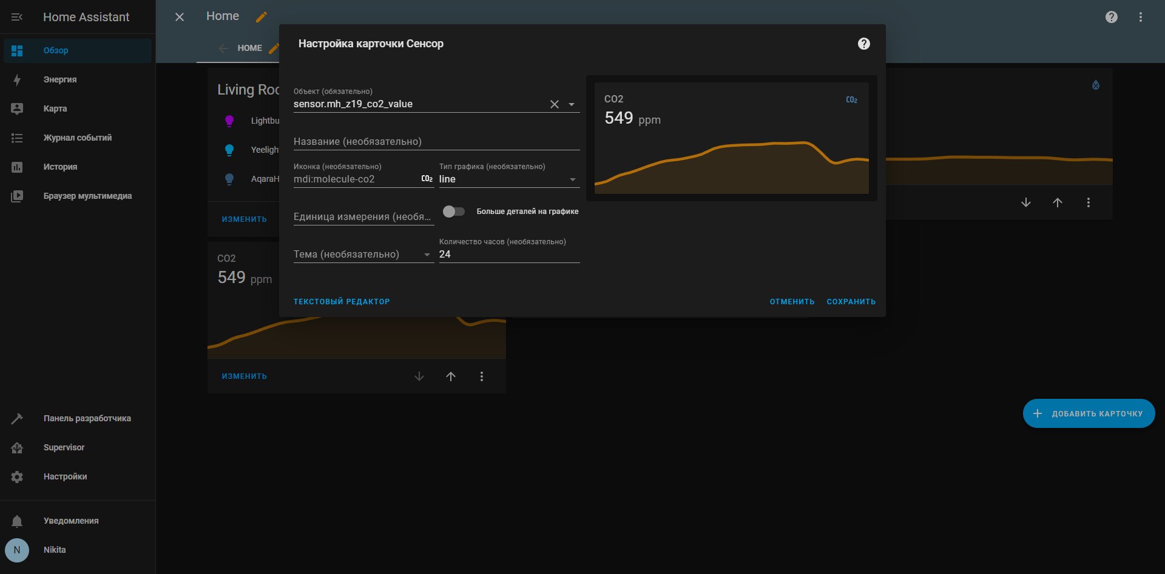Viewport: 1165px width, 574px height.
Task: Open the Энергия sidebar item
Action: pyautogui.click(x=77, y=79)
